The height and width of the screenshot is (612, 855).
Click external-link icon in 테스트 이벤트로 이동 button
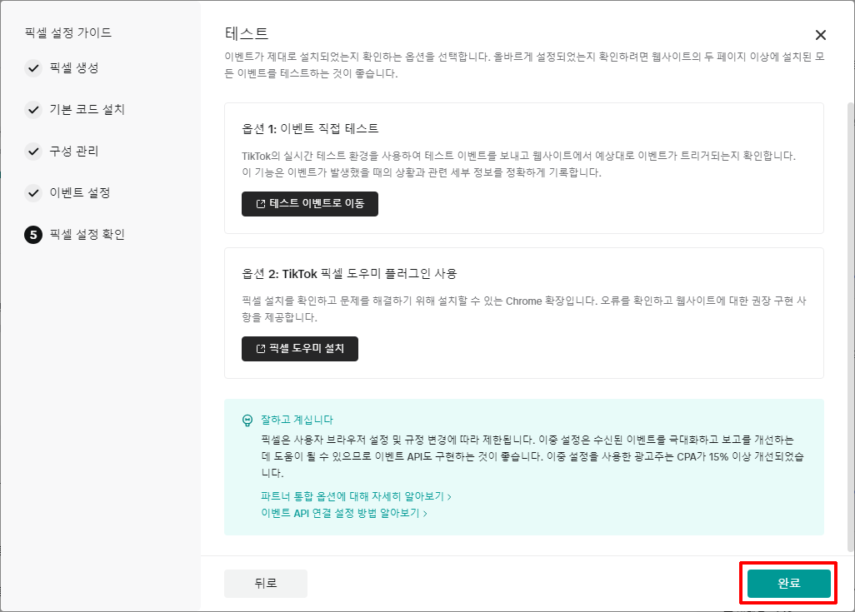260,204
